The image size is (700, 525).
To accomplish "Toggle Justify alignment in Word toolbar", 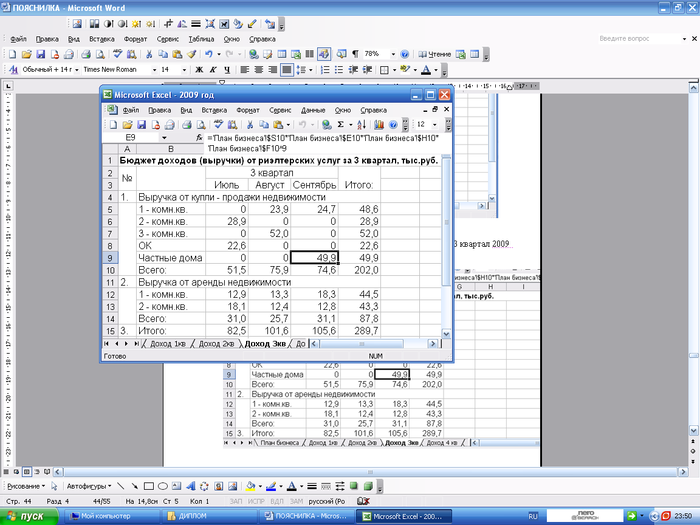I will 286,70.
